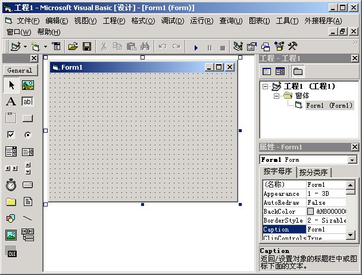Open the 调试(D) menu
The image size is (362, 275).
tap(173, 21)
